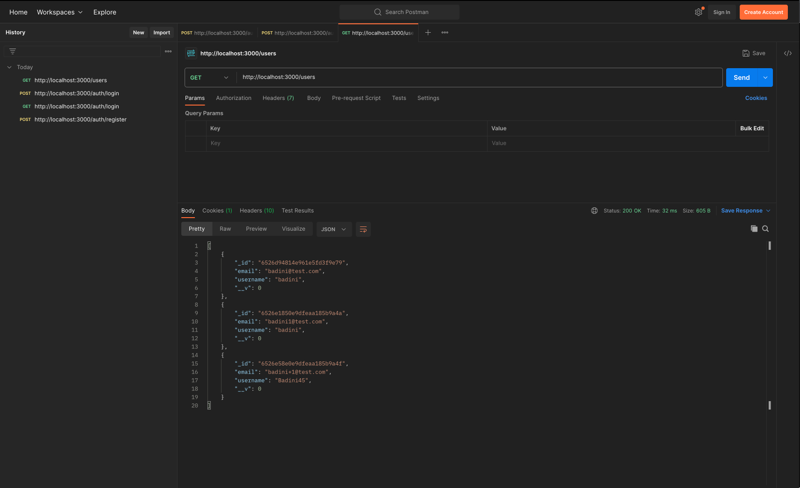Image resolution: width=800 pixels, height=488 pixels.
Task: Click the Save icon button
Action: 754,53
